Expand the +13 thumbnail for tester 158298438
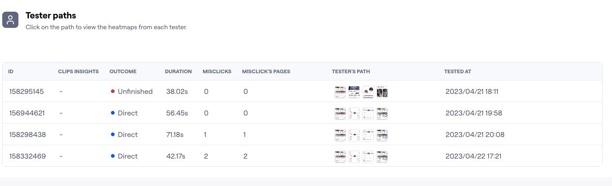The height and width of the screenshot is (186, 612). [x=382, y=135]
